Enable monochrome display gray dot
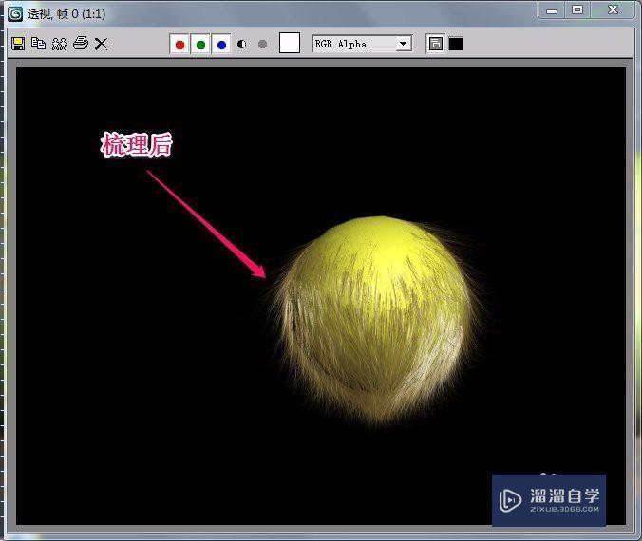 tap(263, 45)
